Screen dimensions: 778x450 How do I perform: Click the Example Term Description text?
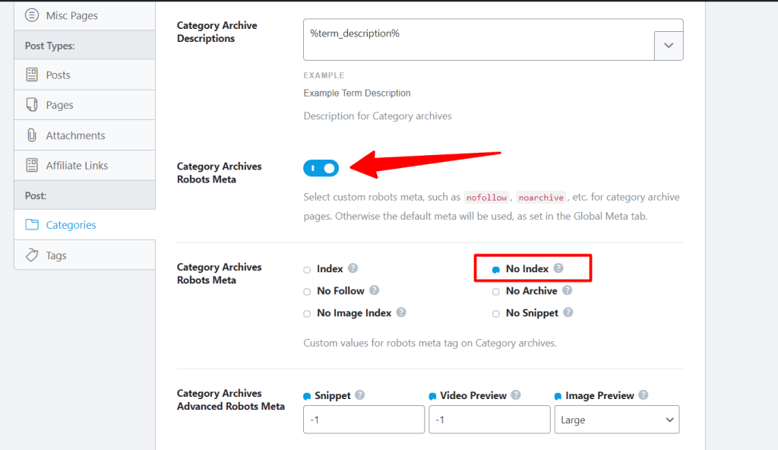[357, 93]
